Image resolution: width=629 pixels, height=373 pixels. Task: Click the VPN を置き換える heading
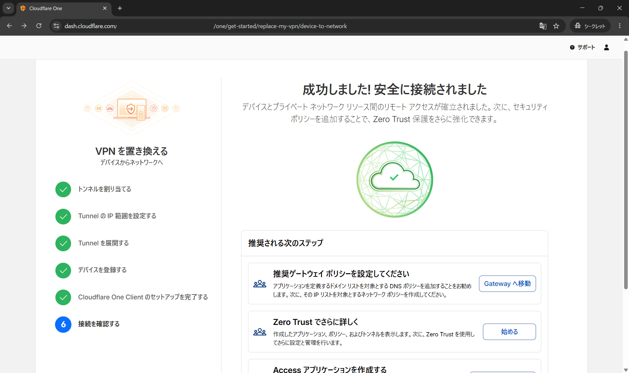pos(131,151)
